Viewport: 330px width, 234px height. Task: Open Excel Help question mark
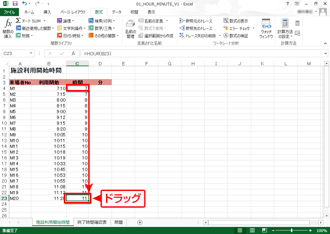287,4
